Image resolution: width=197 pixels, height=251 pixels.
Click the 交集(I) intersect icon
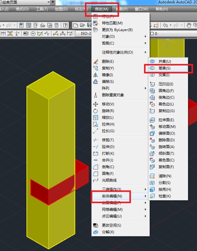click(x=152, y=75)
